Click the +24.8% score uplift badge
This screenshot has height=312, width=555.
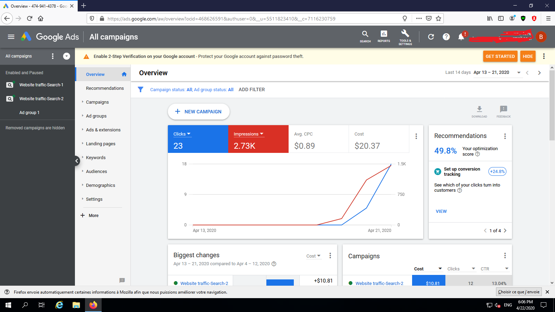[x=497, y=171]
